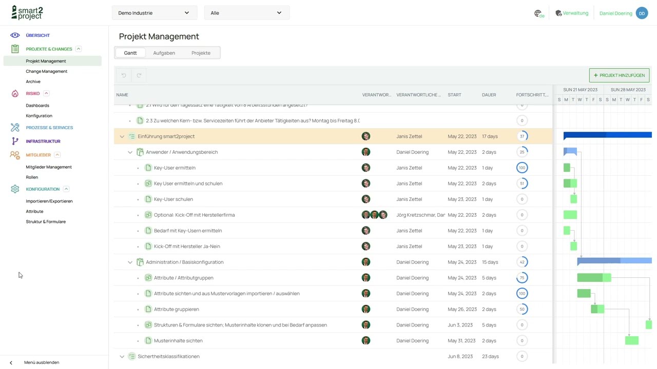Click the Konfiguration gear icon

click(x=15, y=189)
